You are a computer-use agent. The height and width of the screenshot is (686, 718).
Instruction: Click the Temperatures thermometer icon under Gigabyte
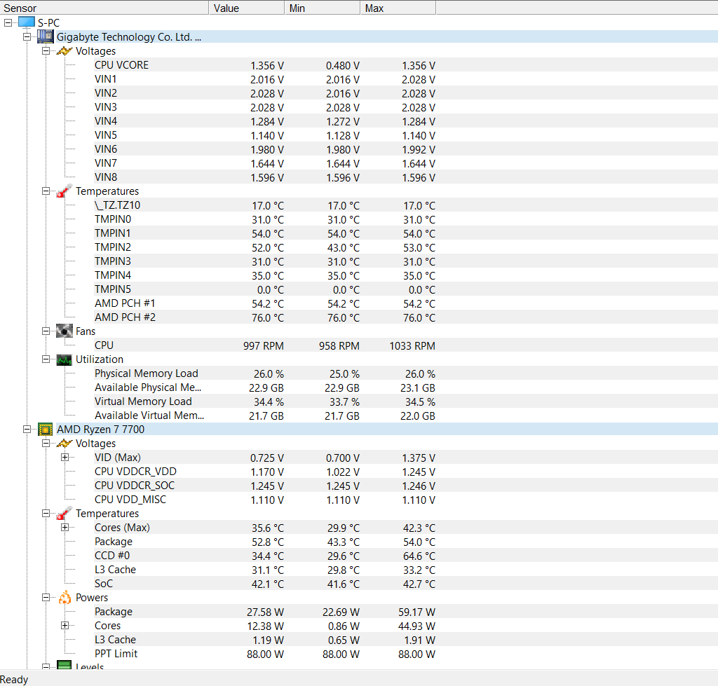[65, 191]
